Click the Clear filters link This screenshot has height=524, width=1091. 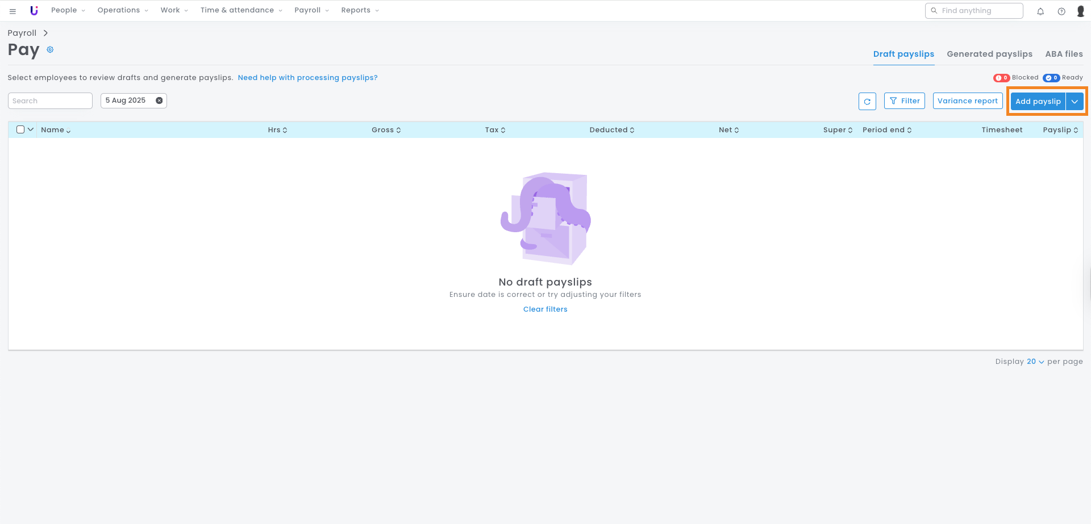[545, 309]
